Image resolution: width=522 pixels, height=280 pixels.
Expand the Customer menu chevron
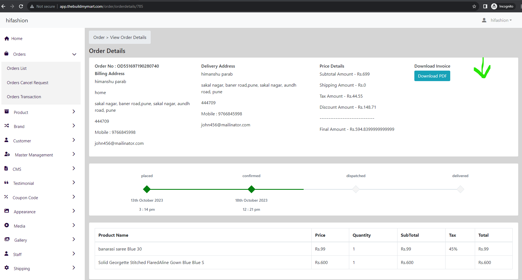tap(74, 140)
